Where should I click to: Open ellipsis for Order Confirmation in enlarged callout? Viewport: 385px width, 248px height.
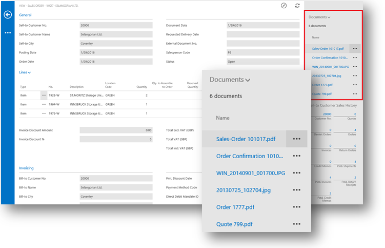(296, 156)
